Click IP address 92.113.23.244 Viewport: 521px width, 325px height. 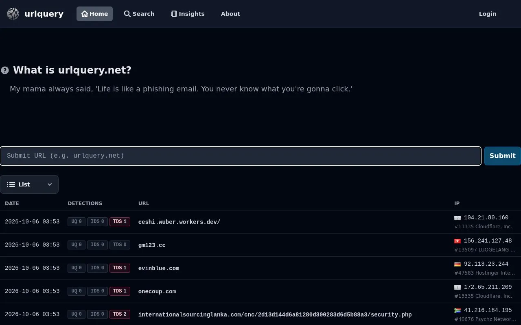[486, 264]
